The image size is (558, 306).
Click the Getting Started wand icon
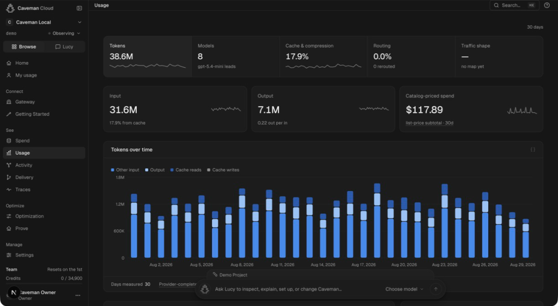coord(9,114)
